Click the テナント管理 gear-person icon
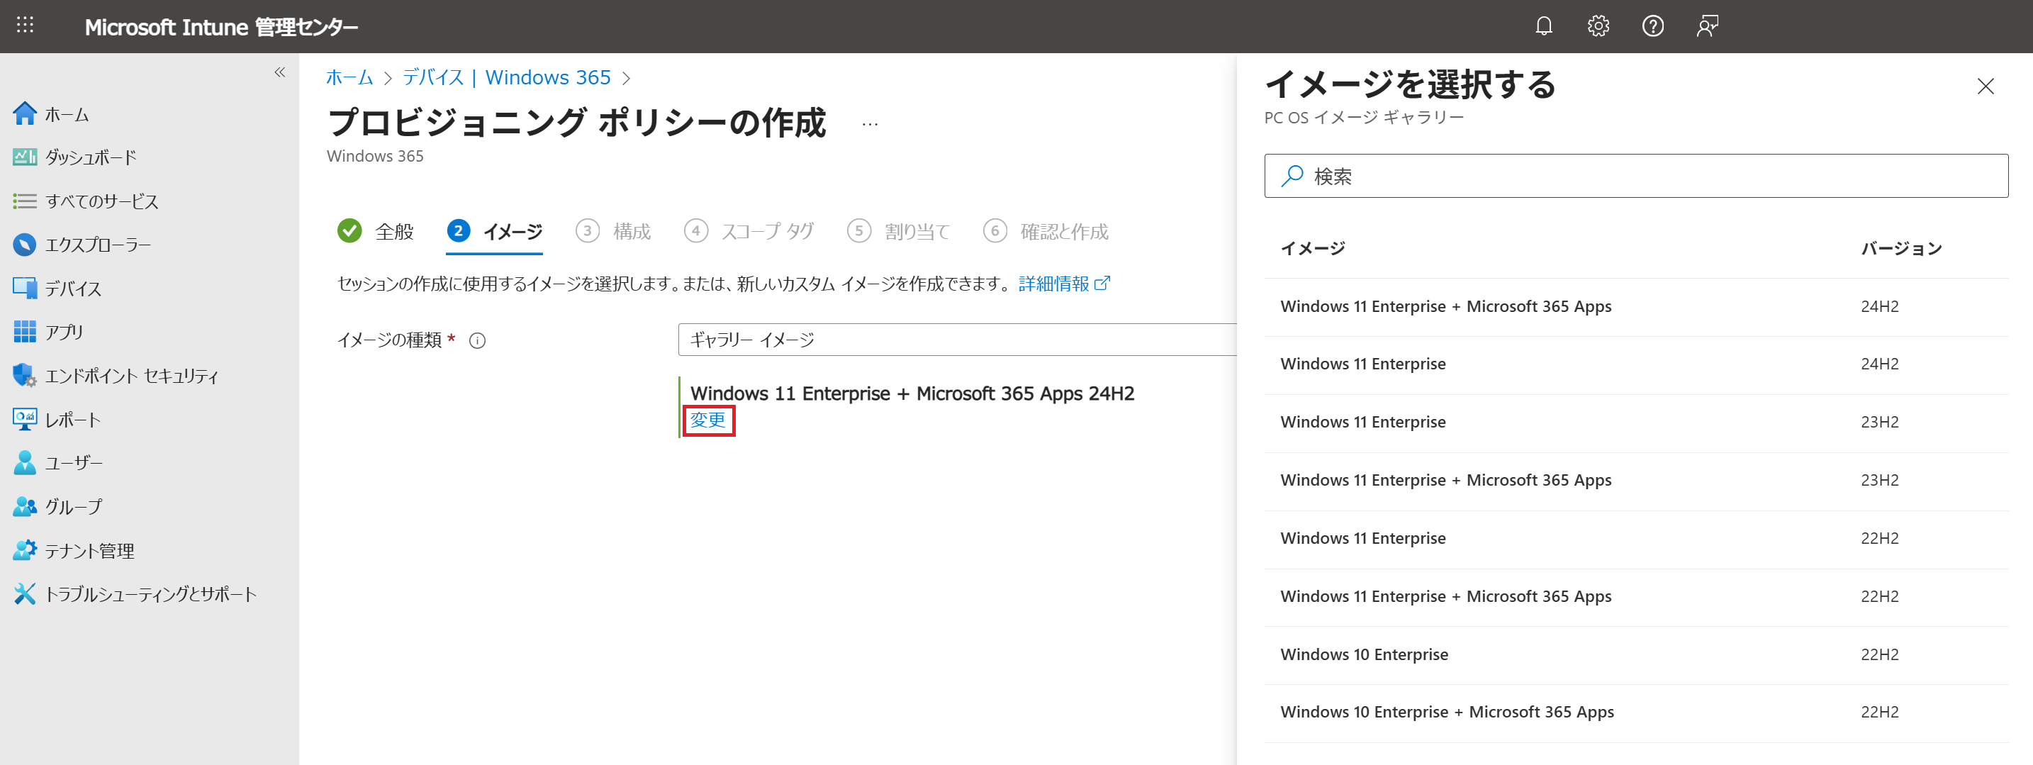 25,550
